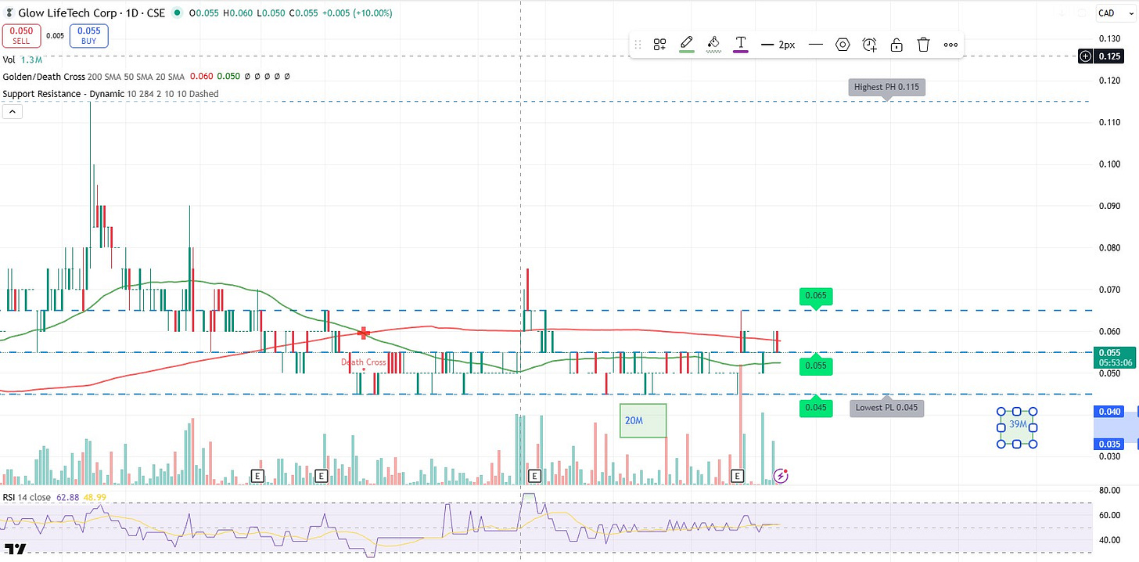Screen dimensions: 1139x562
Task: Click the red Death Cross marker
Action: 363,333
